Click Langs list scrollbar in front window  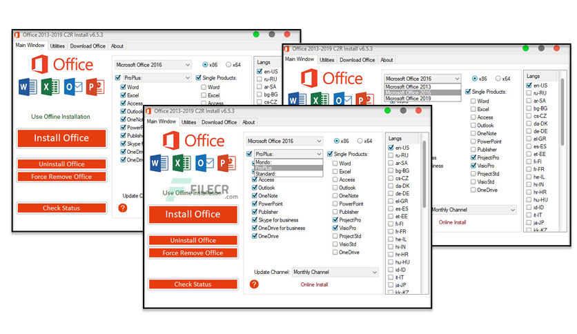[424, 175]
